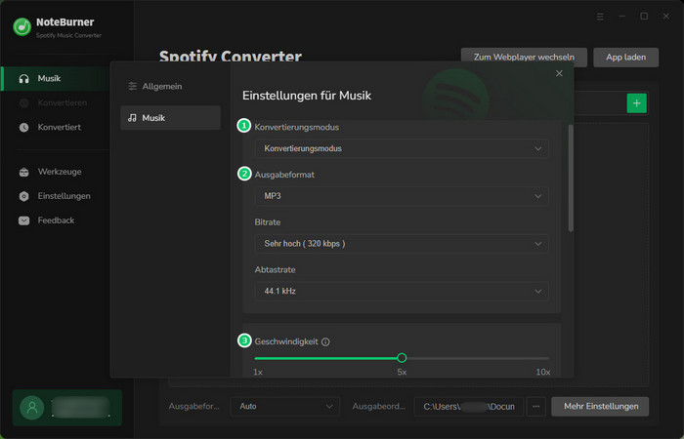Click the user avatar icon
Image resolution: width=684 pixels, height=439 pixels.
tap(32, 408)
